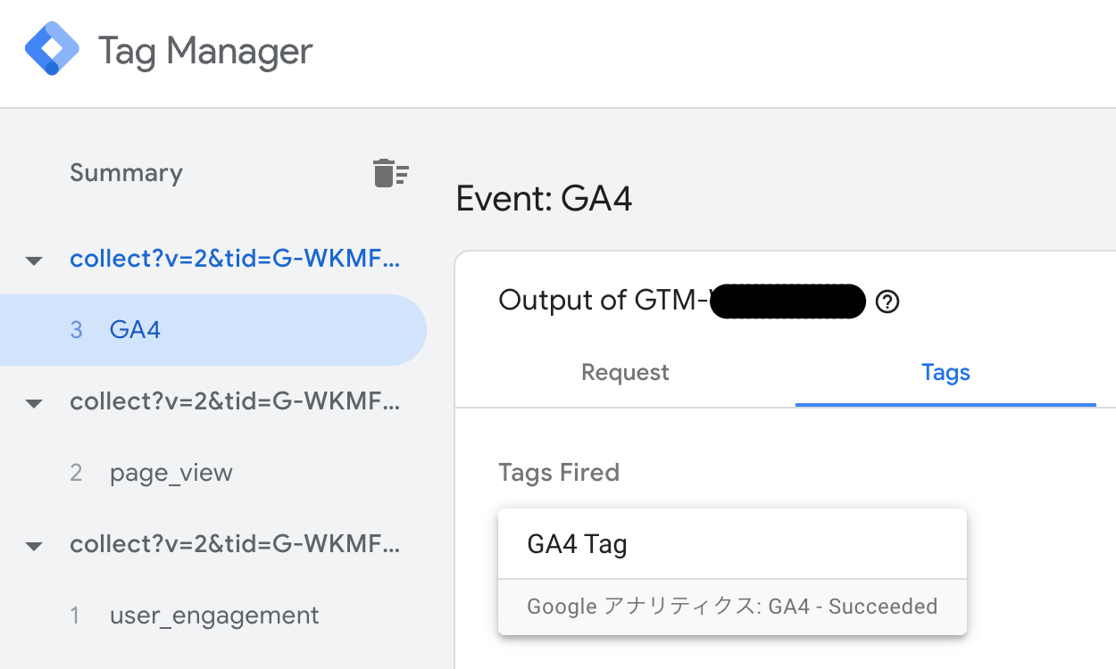Viewport: 1116px width, 669px height.
Task: Open the GA4 Tag card under Tags Fired
Action: click(732, 542)
